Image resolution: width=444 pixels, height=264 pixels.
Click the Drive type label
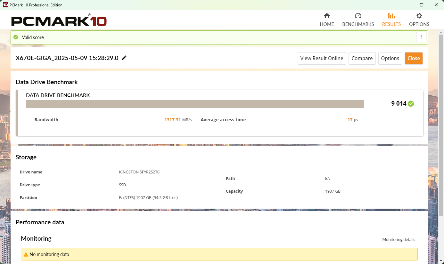(30, 185)
